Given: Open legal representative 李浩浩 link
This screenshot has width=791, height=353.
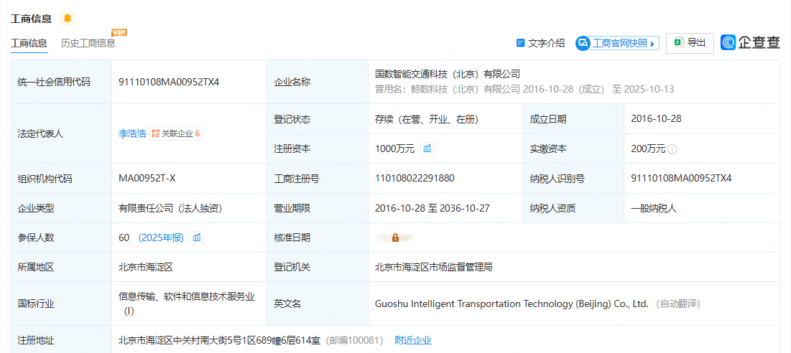Looking at the screenshot, I should (132, 133).
